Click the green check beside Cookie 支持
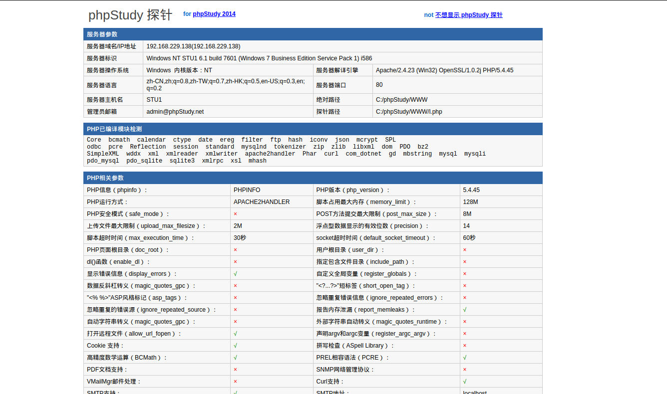Screen dimensions: 667x394 pos(235,346)
